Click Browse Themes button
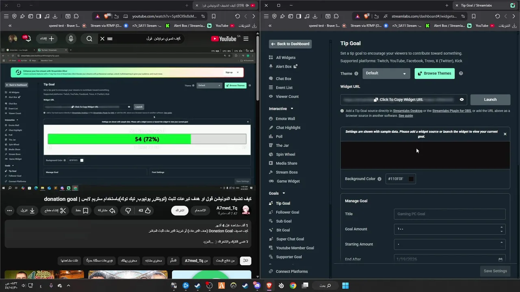 [x=434, y=73]
